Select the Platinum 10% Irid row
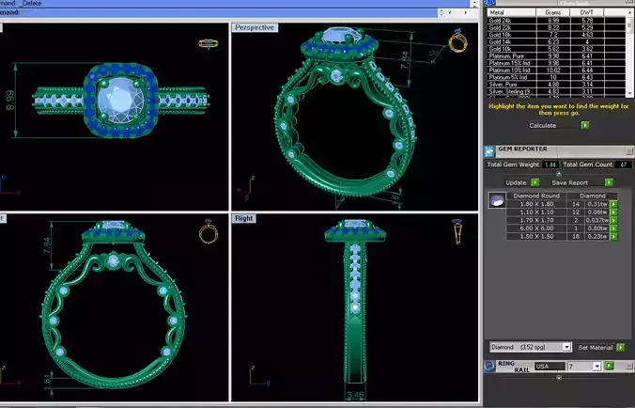The image size is (635, 408). 556,71
